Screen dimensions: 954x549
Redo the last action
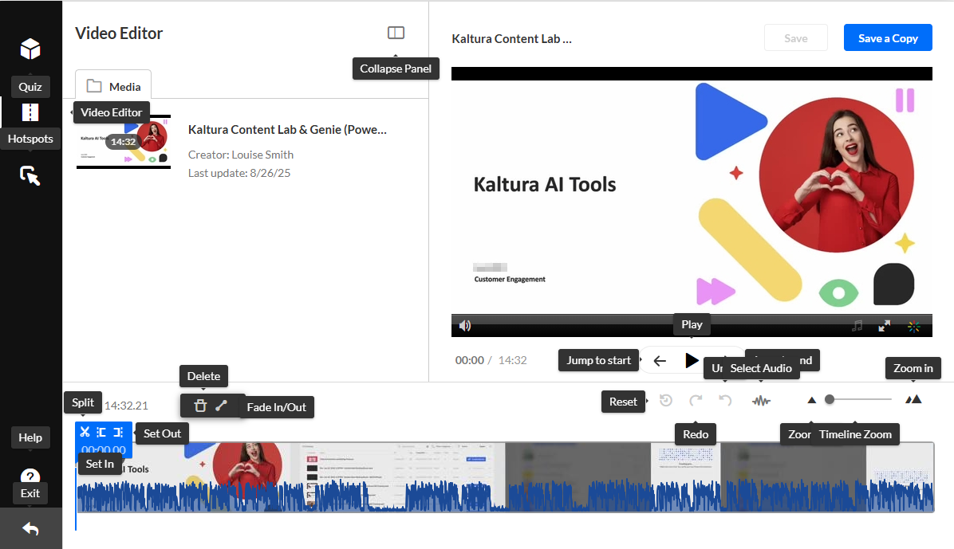pyautogui.click(x=696, y=400)
